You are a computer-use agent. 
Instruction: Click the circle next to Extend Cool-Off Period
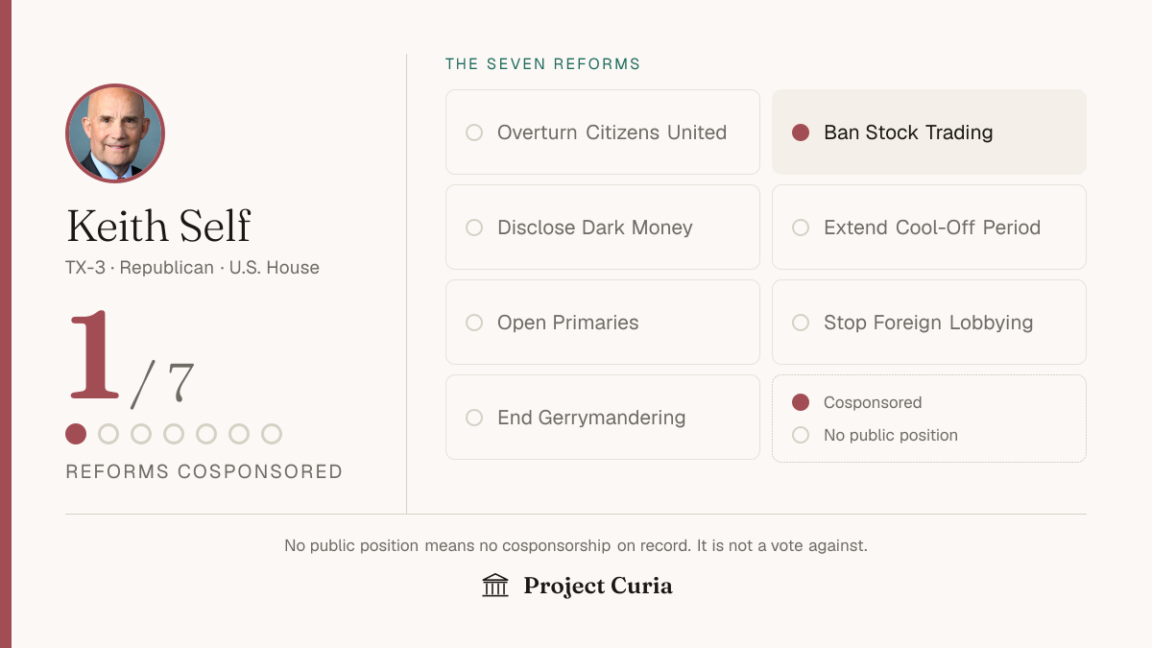tap(801, 228)
